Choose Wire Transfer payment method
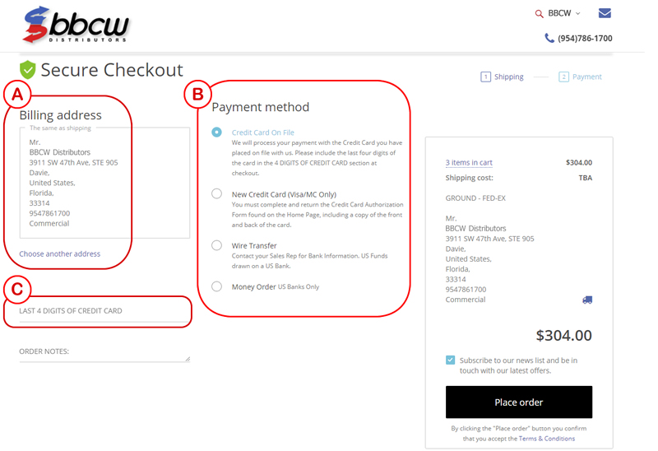658x451 pixels. [216, 245]
